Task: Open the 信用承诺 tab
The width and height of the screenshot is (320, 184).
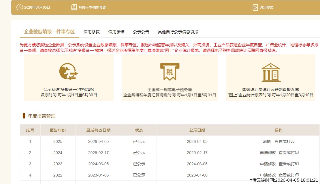Action: [116, 32]
